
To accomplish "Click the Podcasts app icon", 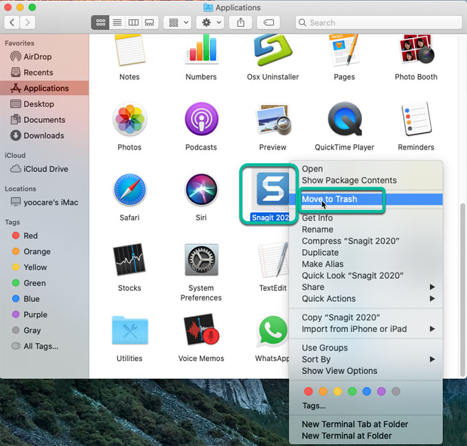I will (202, 119).
